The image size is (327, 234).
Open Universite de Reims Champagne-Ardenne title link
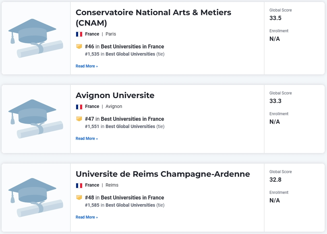(x=163, y=174)
